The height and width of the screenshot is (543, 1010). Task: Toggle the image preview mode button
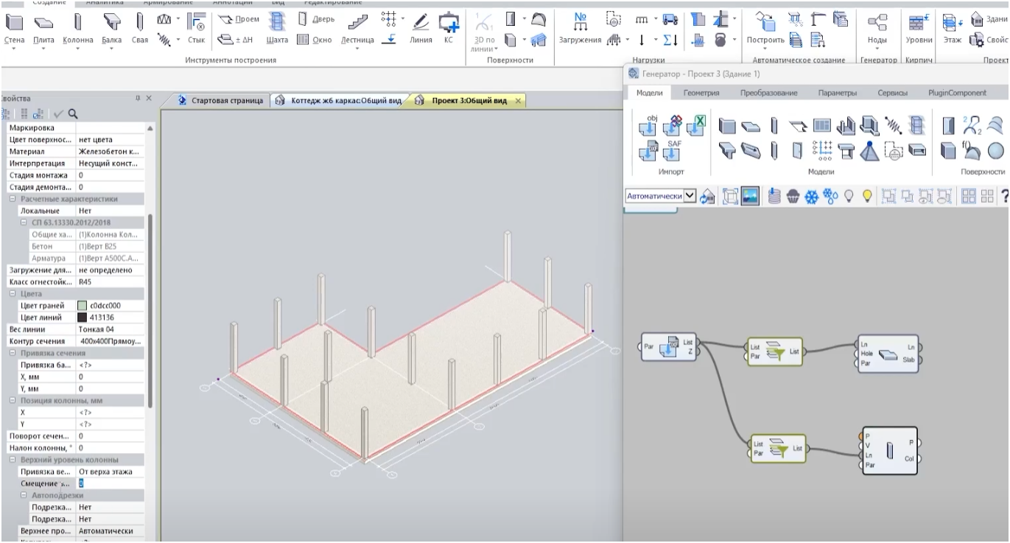[x=750, y=196]
